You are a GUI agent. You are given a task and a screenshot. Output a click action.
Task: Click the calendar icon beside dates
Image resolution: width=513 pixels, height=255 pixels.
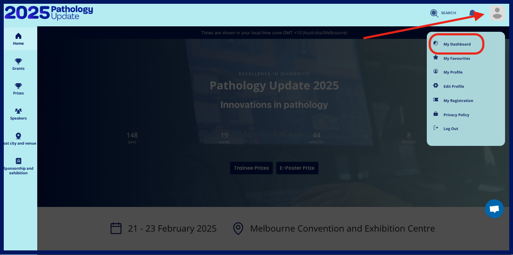coord(116,228)
